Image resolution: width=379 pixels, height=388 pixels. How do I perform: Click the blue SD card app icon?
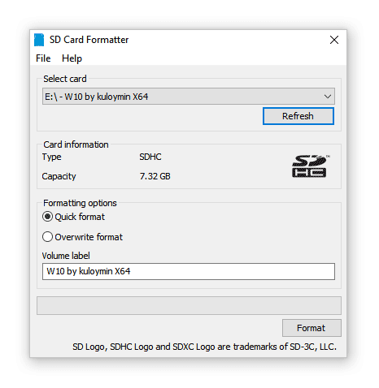(39, 40)
